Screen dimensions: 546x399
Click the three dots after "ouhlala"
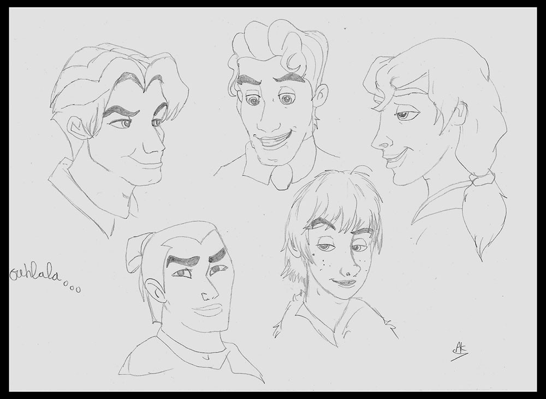(72, 287)
